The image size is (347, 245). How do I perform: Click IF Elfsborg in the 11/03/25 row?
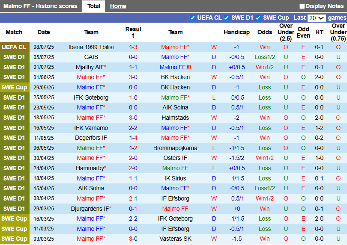[175, 229]
